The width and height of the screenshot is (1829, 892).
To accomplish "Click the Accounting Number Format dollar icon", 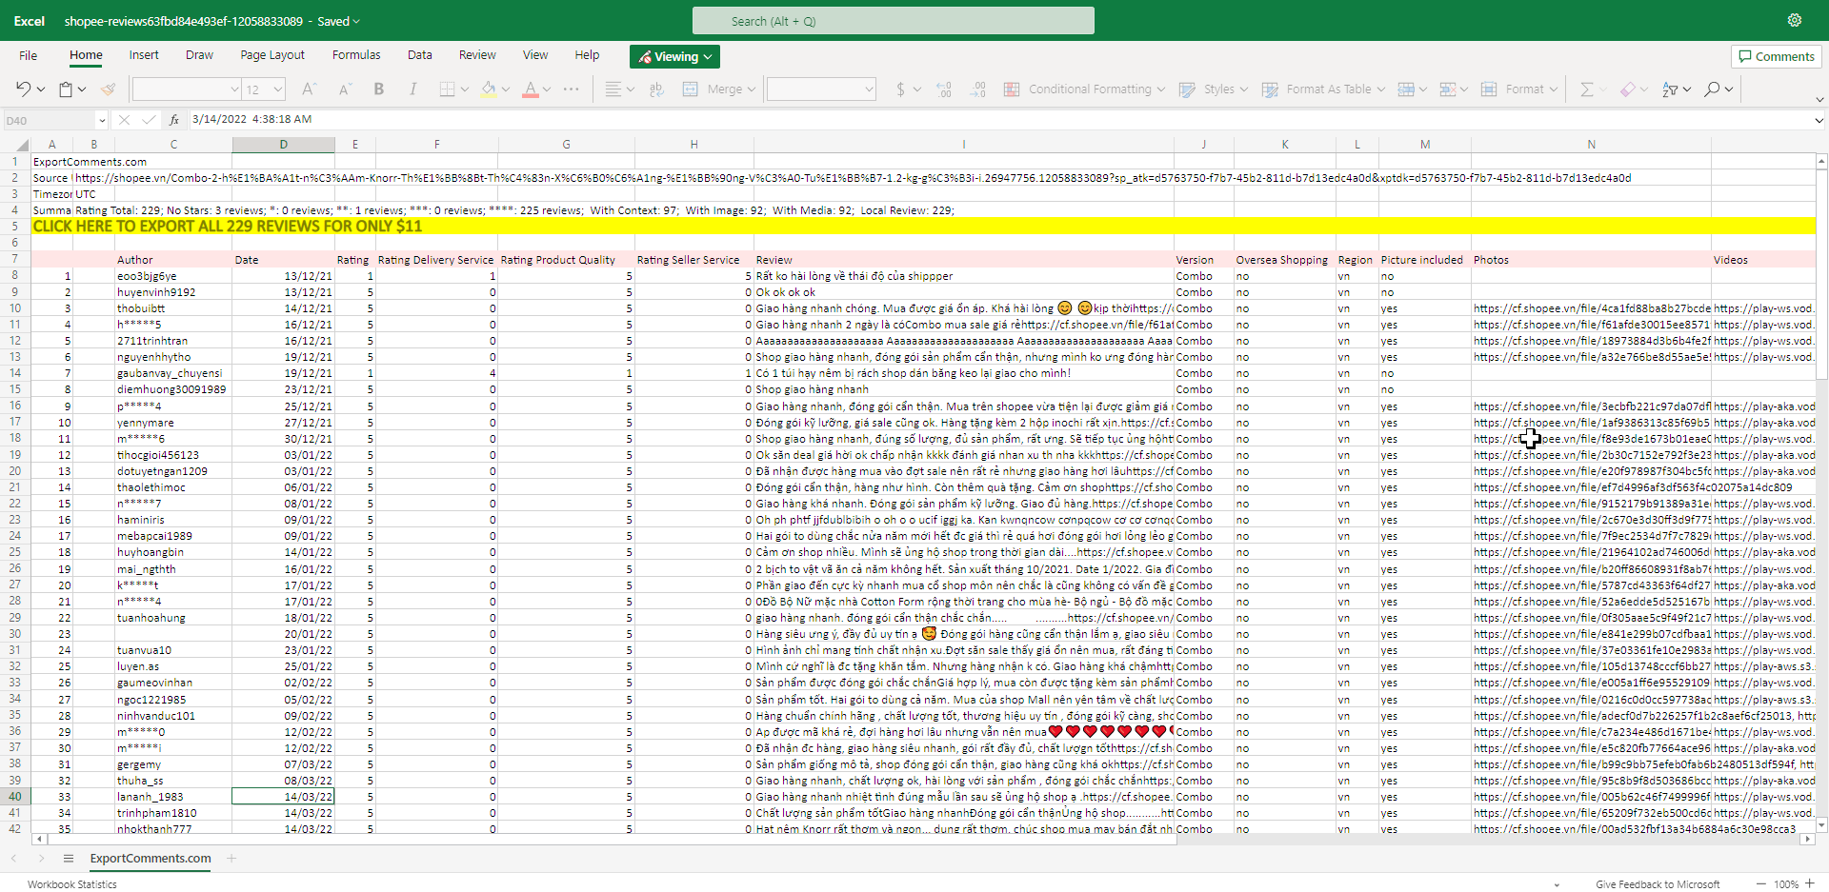I will (900, 89).
